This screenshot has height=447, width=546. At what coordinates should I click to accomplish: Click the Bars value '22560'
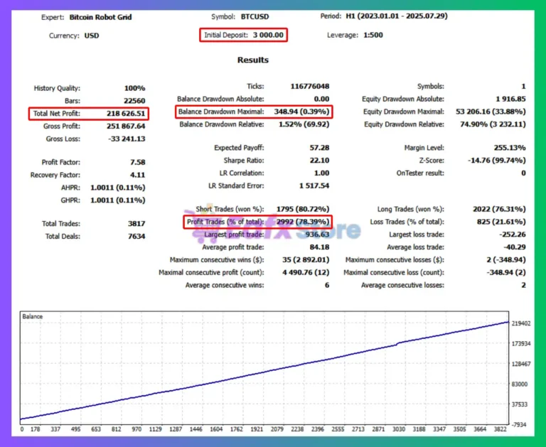(x=134, y=101)
